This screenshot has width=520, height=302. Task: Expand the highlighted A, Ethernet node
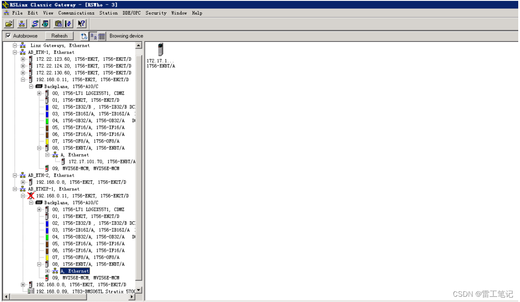coord(47,271)
